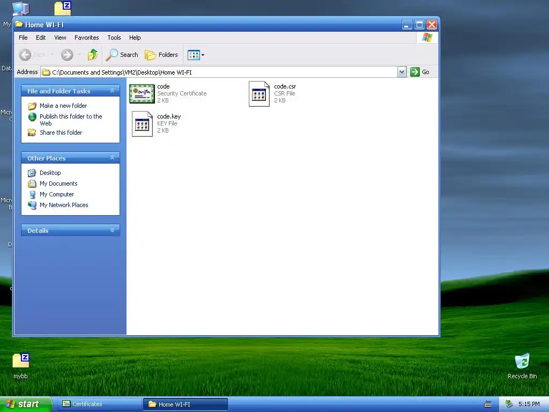The height and width of the screenshot is (412, 549).
Task: Open the Search pane
Action: pos(122,55)
